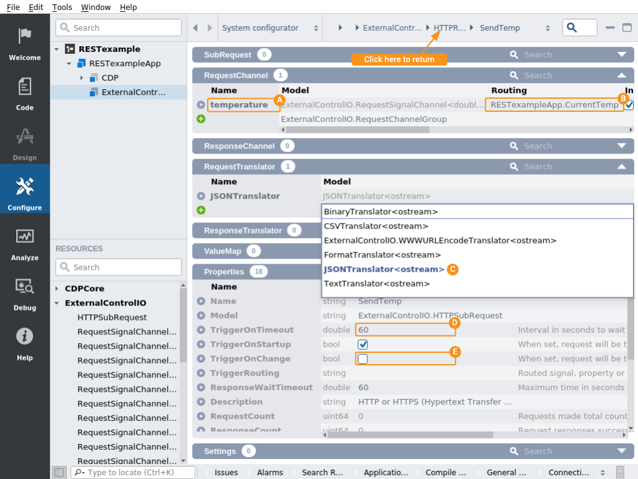
Task: Toggle the temperature channel Input checkbox
Action: (x=629, y=105)
